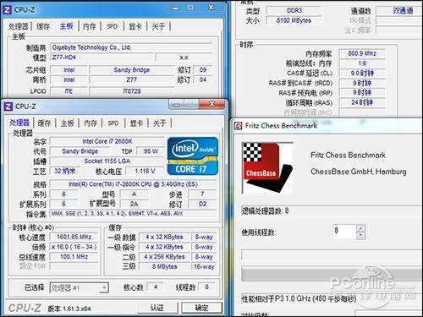This screenshot has width=423, height=317.
Task: Click the Intel Core i7 logo badge
Action: pos(193,156)
